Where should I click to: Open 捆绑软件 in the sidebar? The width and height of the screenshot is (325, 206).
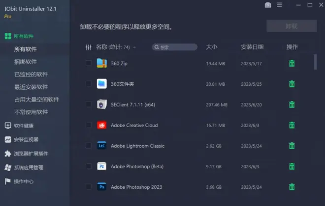tap(26, 62)
